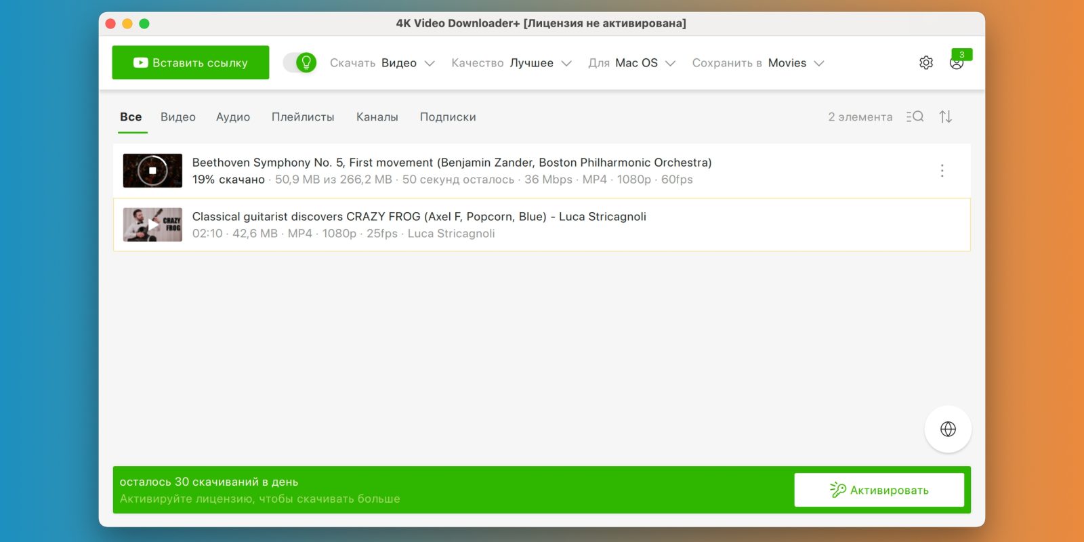This screenshot has height=542, width=1084.
Task: Click the 19% скачано progress text
Action: [x=228, y=180]
